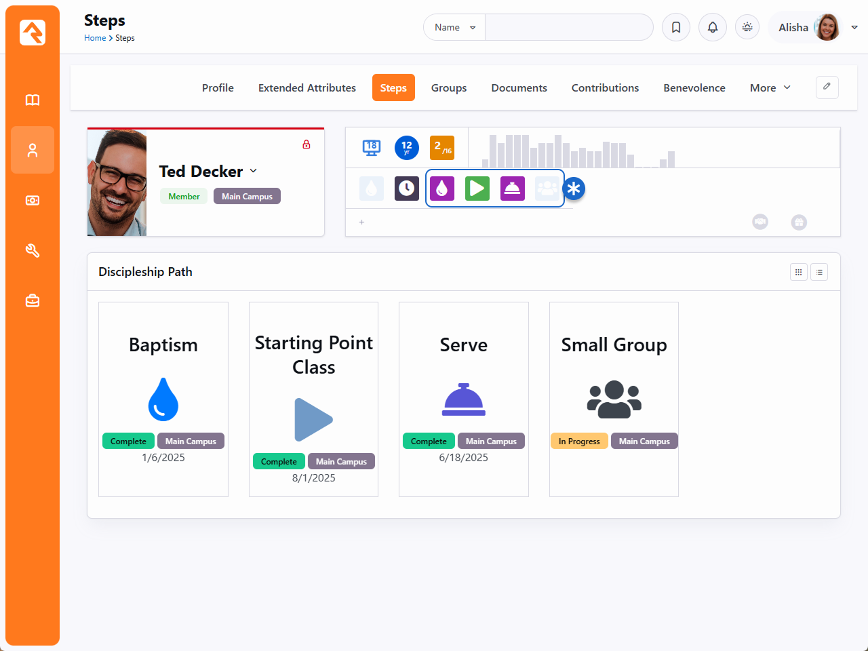
Task: Switch Discipleship Path to list view
Action: [819, 272]
